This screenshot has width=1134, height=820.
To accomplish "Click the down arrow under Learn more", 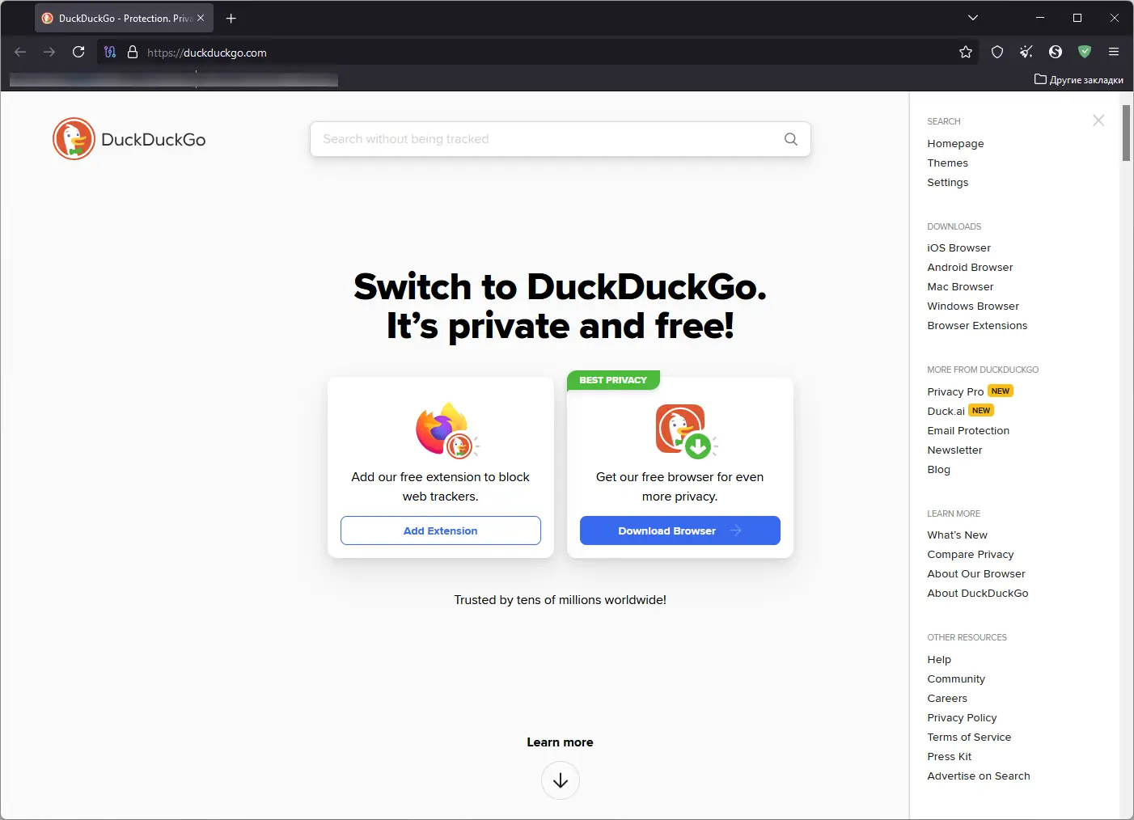I will pos(561,780).
